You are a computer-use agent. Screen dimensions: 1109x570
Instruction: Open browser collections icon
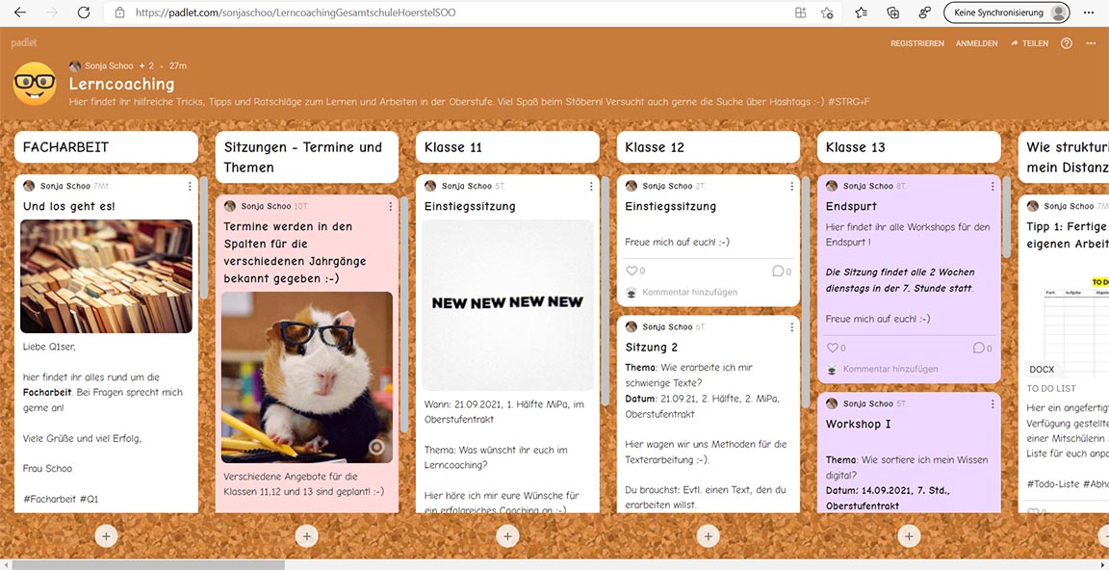892,13
